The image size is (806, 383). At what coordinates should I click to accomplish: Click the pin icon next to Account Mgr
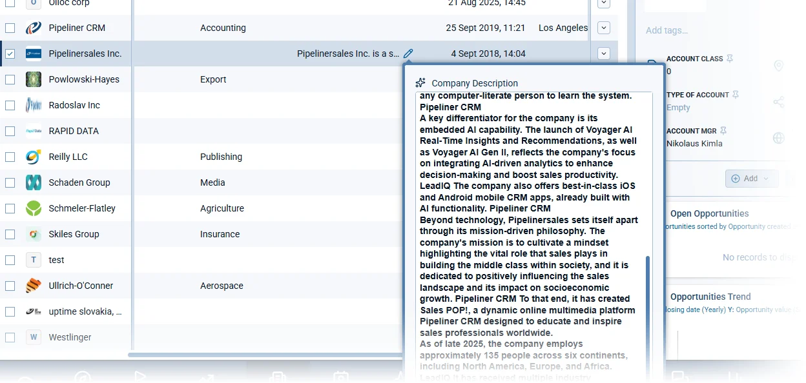coord(723,131)
